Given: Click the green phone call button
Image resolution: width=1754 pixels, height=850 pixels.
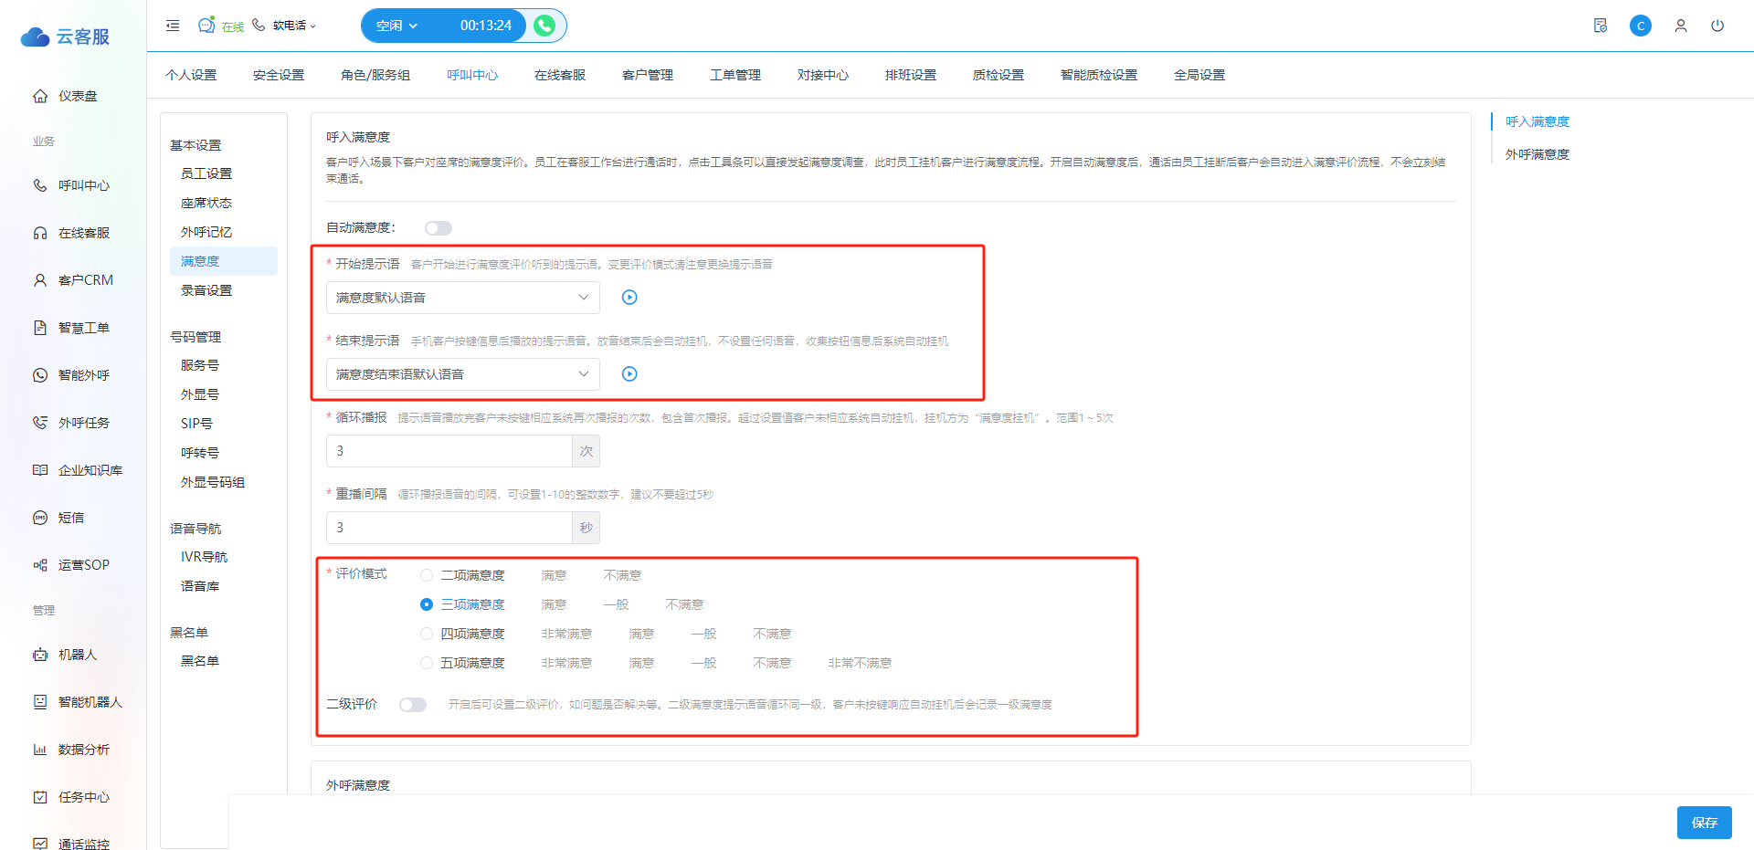Looking at the screenshot, I should coord(544,26).
